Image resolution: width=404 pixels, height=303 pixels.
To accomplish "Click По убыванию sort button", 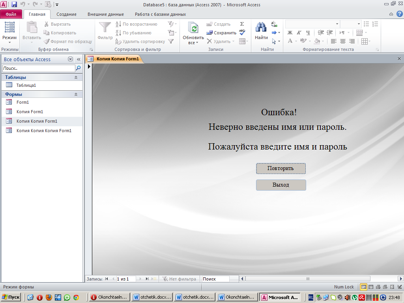I will coord(133,33).
